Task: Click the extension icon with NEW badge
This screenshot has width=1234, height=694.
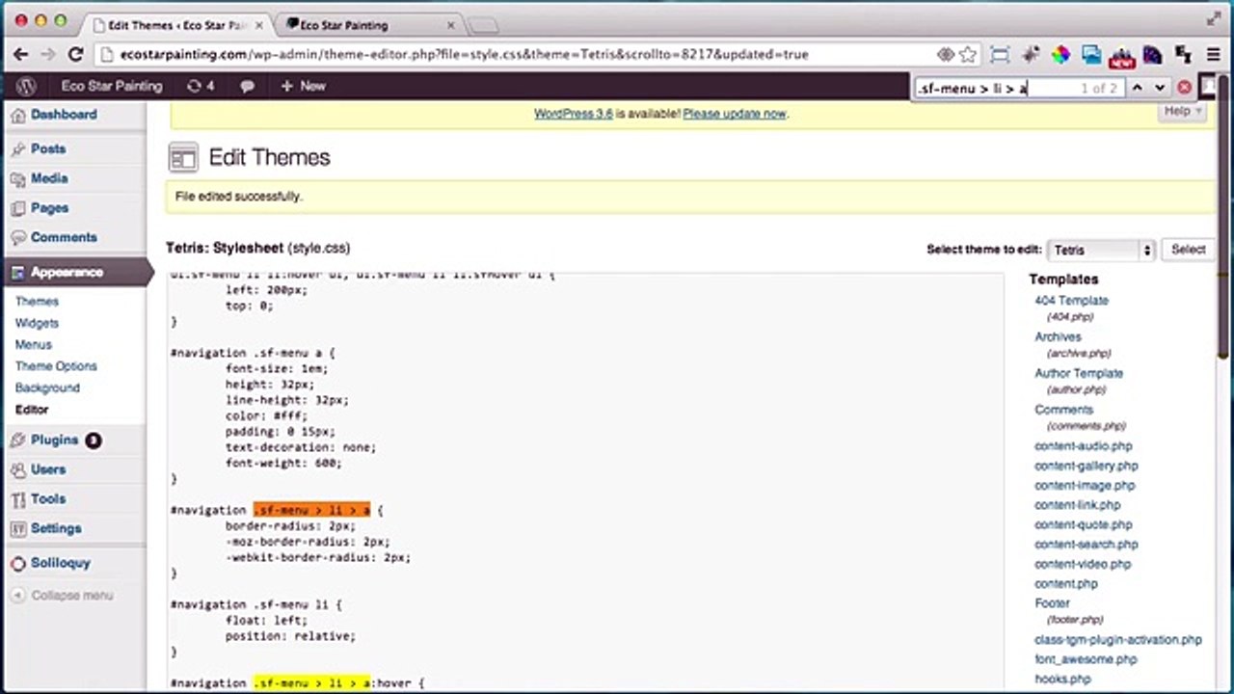Action: click(1121, 56)
